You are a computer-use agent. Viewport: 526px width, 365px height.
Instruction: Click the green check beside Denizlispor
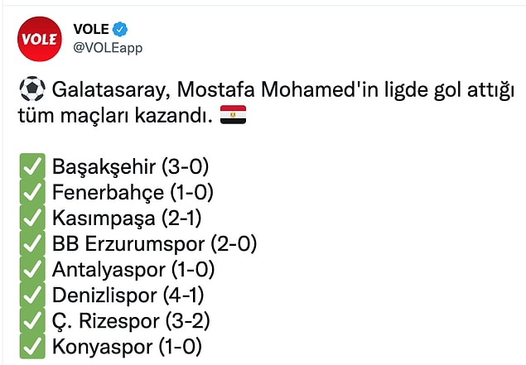pos(32,295)
